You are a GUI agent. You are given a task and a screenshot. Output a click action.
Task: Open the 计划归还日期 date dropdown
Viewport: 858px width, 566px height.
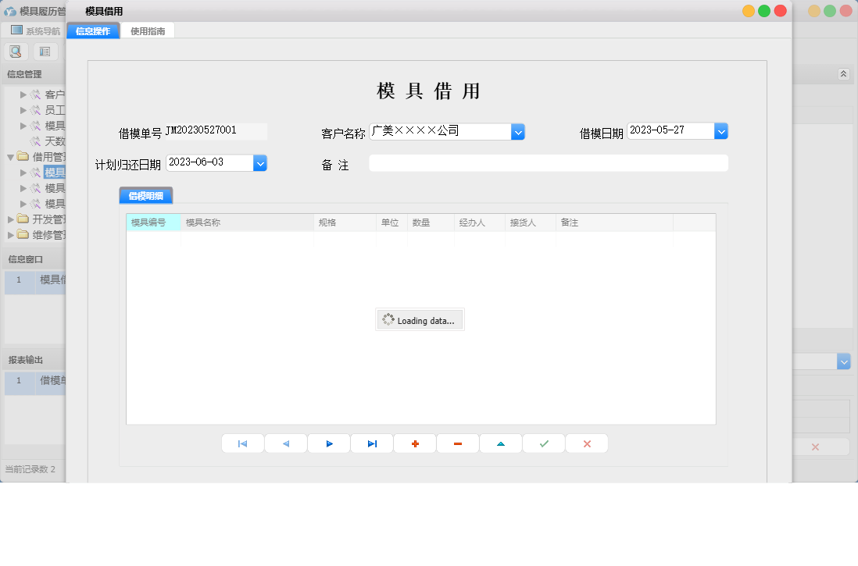pos(259,162)
